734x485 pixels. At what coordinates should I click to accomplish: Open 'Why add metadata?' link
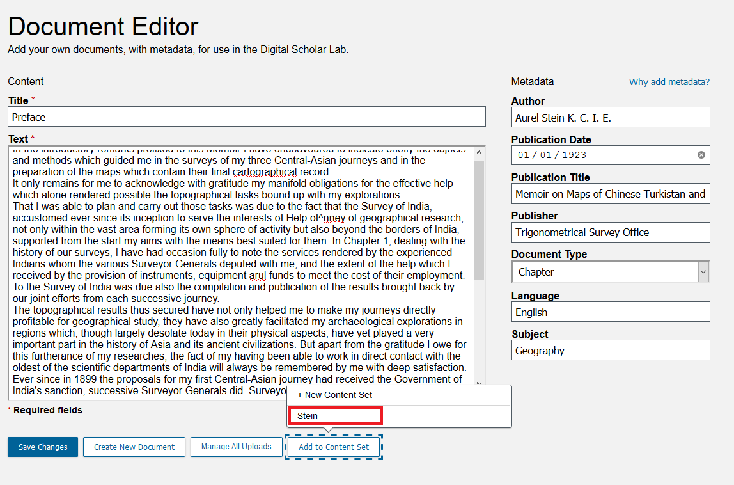[669, 81]
